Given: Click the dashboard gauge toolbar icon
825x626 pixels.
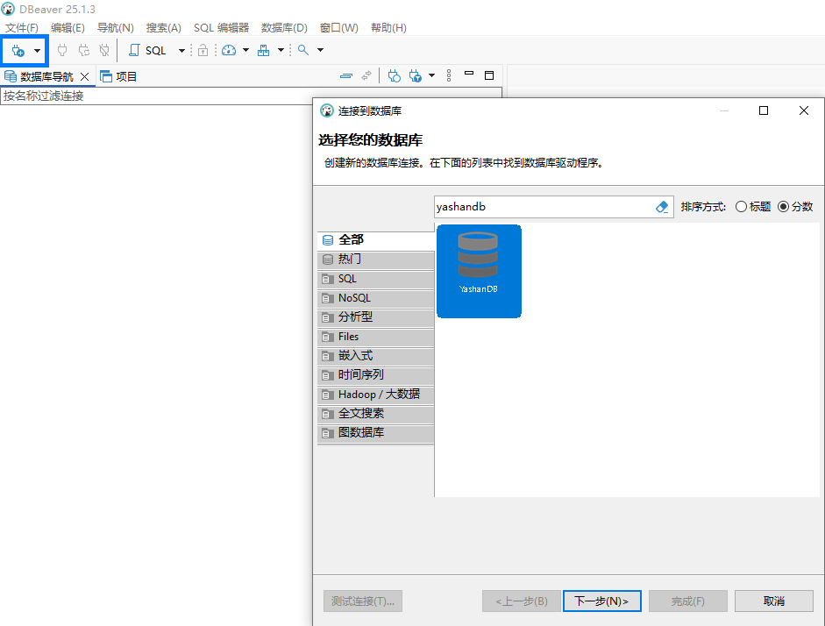Looking at the screenshot, I should point(229,51).
